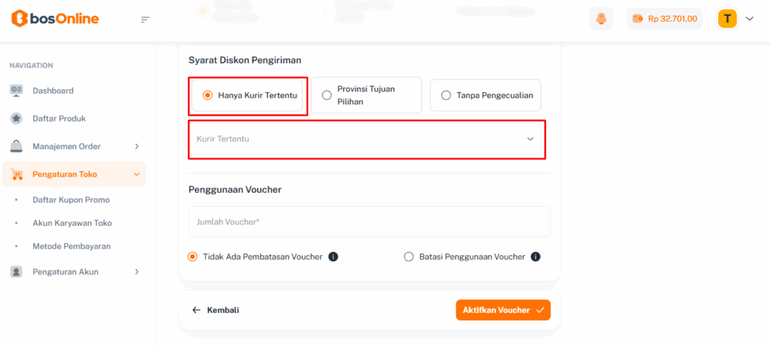The image size is (770, 346).
Task: Expand the Pengaturan Akun menu
Action: [75, 272]
